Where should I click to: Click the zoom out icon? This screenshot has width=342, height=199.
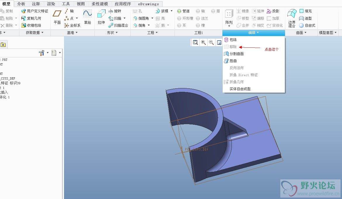pos(211,42)
